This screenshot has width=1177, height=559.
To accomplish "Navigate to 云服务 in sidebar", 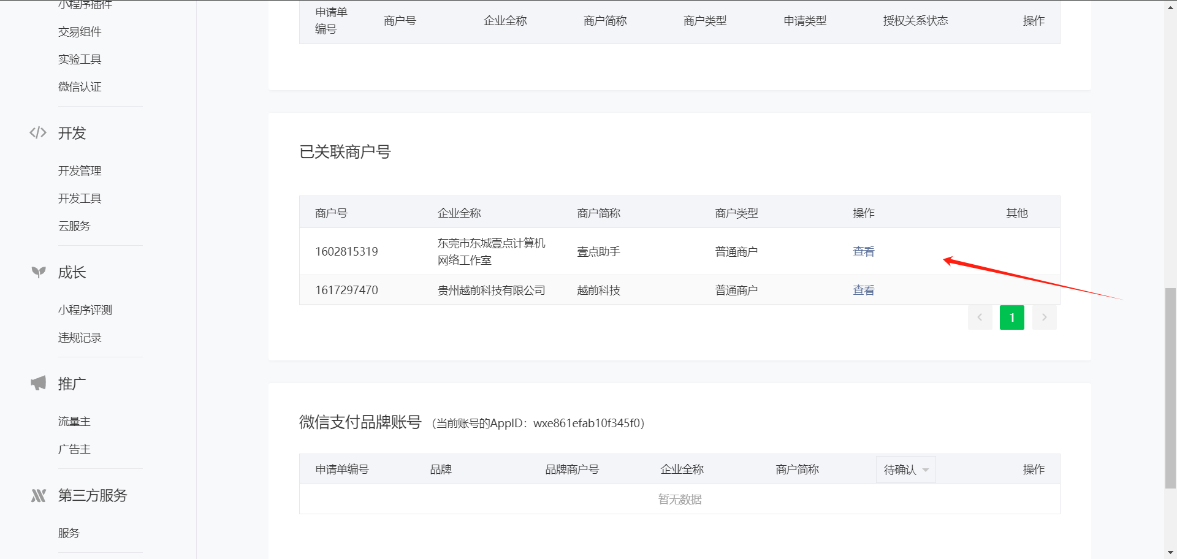I will pyautogui.click(x=74, y=226).
